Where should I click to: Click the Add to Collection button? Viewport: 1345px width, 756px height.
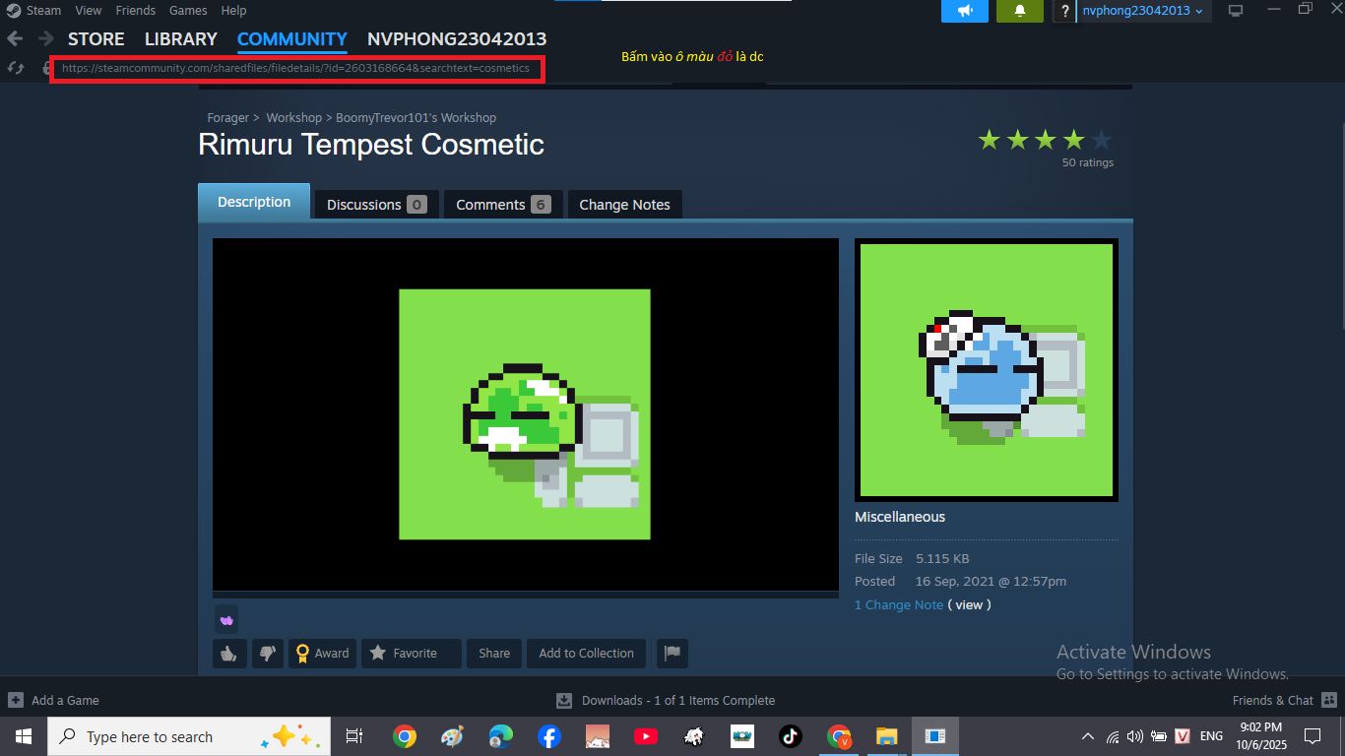tap(586, 653)
